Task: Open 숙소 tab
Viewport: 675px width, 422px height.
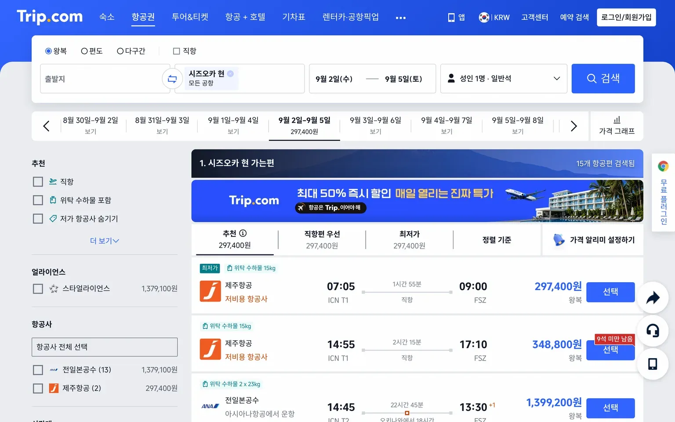Action: point(107,17)
